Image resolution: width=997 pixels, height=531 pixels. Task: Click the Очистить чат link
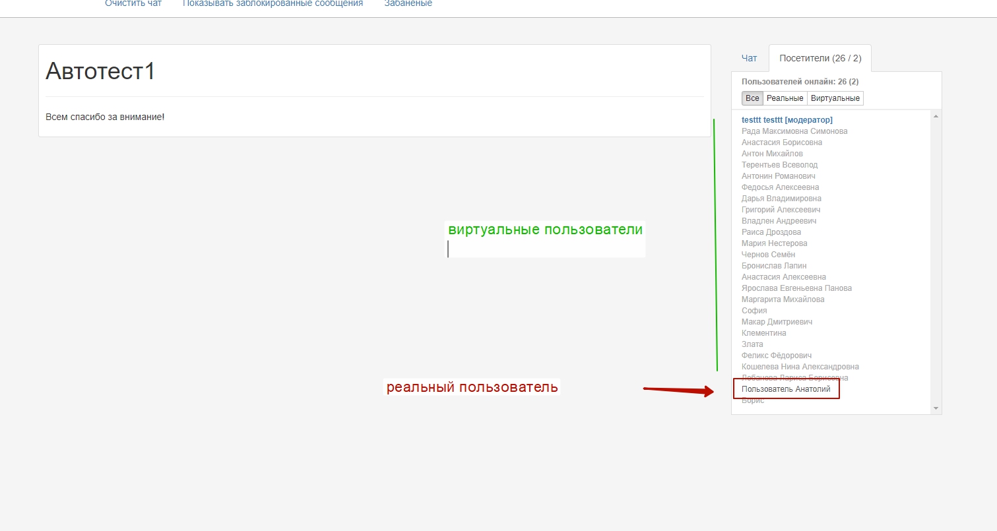coord(133,4)
